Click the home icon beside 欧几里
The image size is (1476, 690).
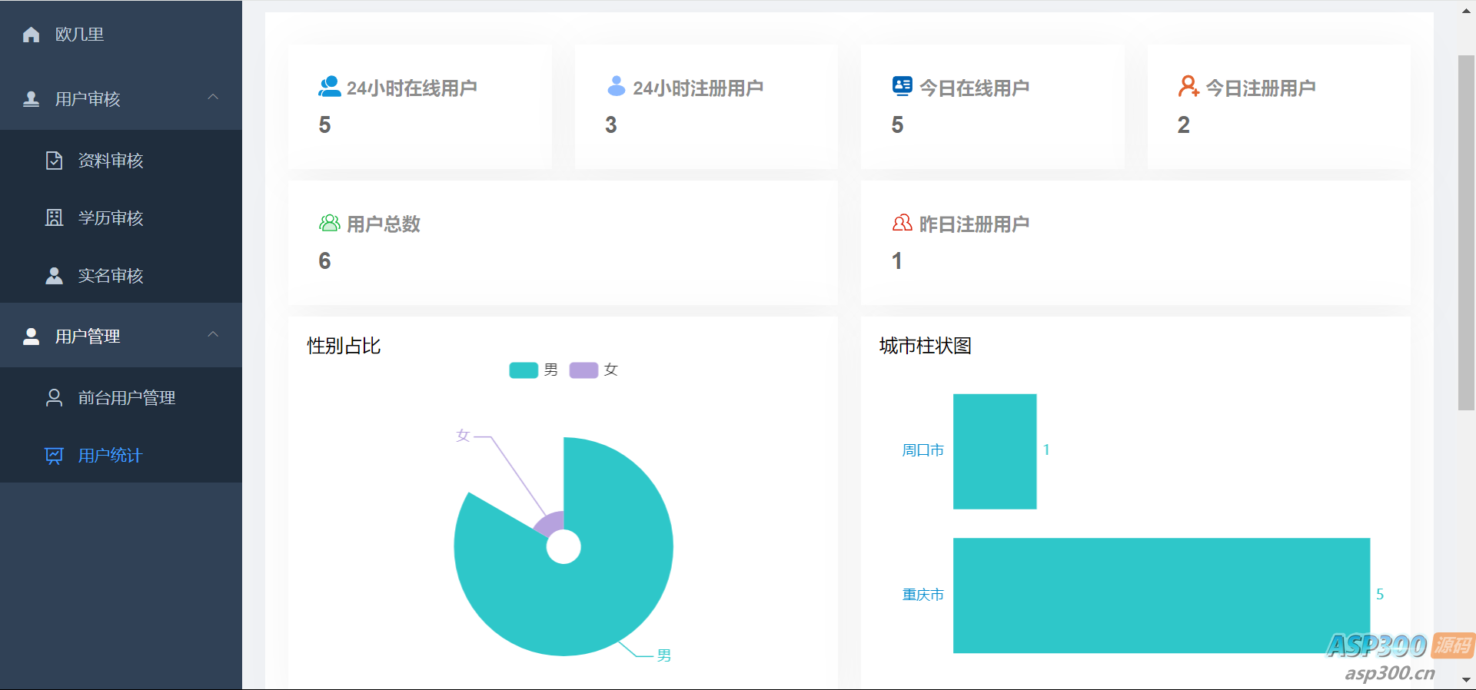click(32, 35)
